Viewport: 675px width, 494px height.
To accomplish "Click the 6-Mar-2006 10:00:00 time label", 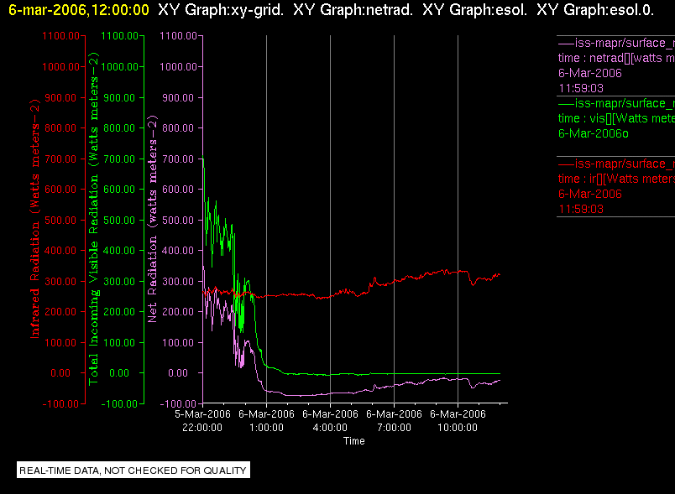I will 458,421.
